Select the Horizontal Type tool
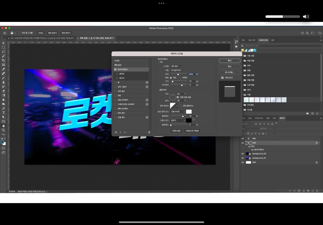This screenshot has height=225, width=323. 3,113
